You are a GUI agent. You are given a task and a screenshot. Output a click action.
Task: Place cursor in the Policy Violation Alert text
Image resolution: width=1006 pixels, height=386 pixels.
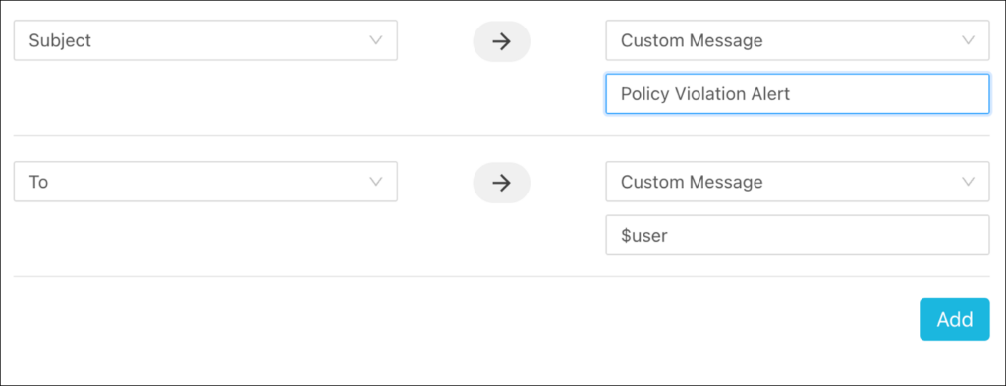click(705, 95)
